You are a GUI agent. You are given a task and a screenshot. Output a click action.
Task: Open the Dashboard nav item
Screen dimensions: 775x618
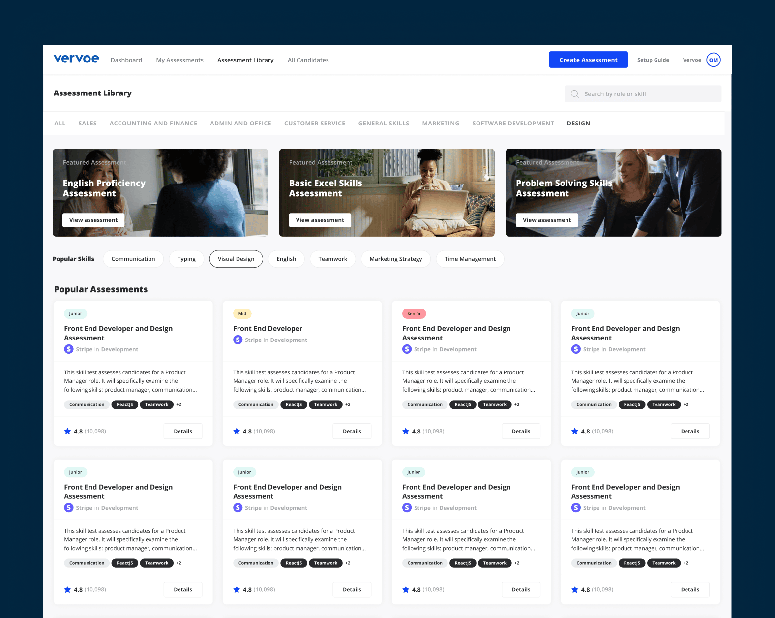(126, 60)
